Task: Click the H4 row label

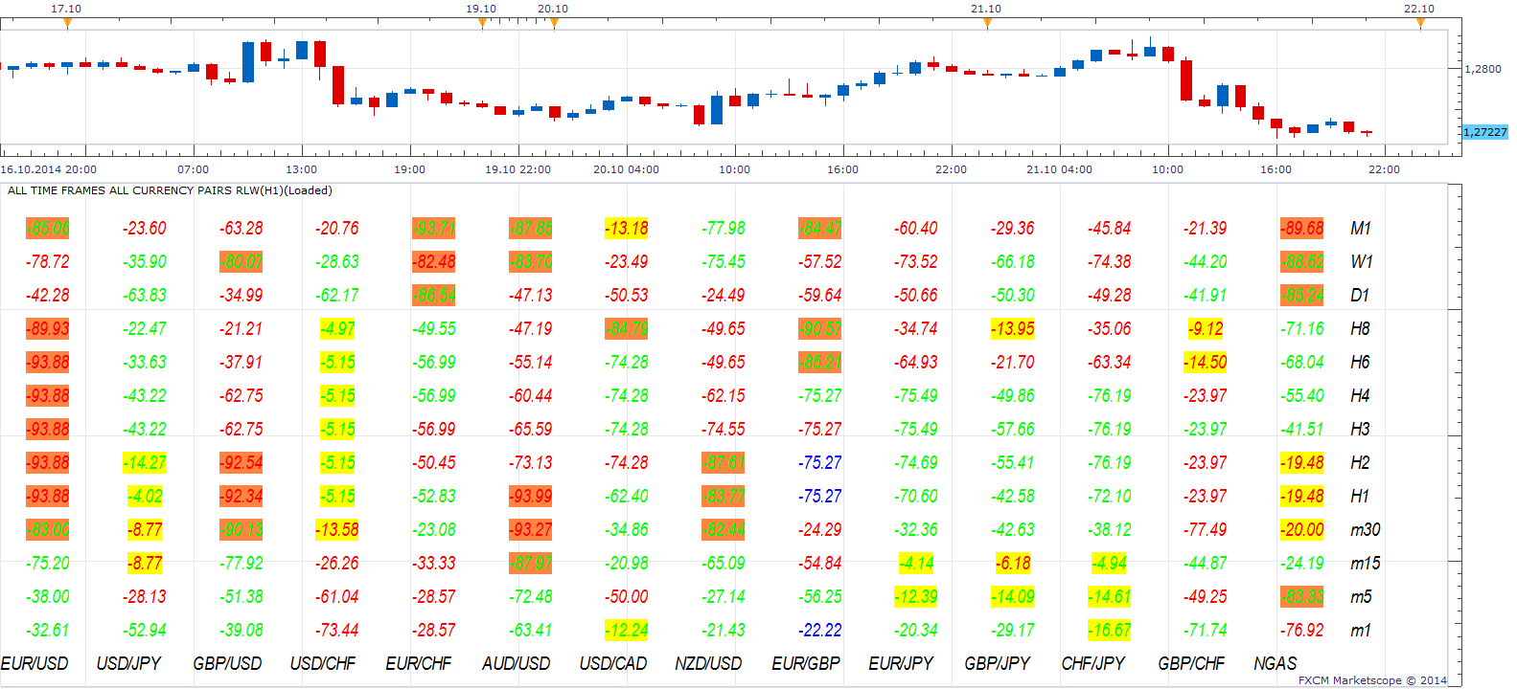Action: pos(1360,396)
